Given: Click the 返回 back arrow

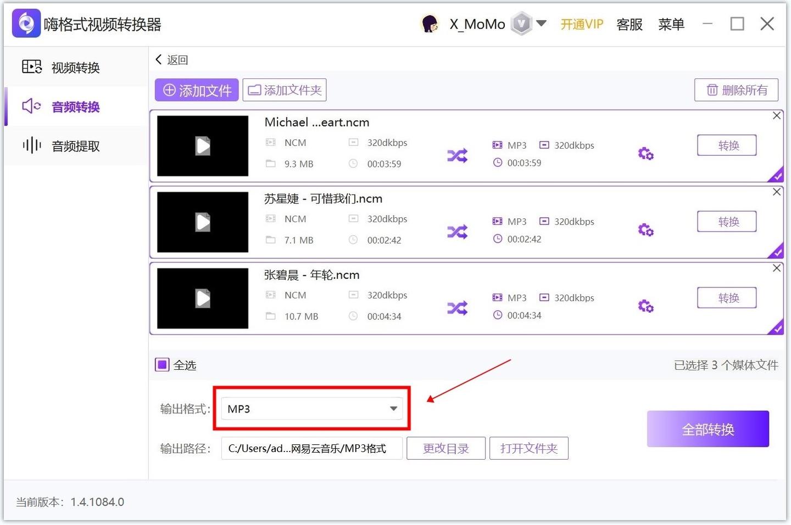Looking at the screenshot, I should click(159, 59).
